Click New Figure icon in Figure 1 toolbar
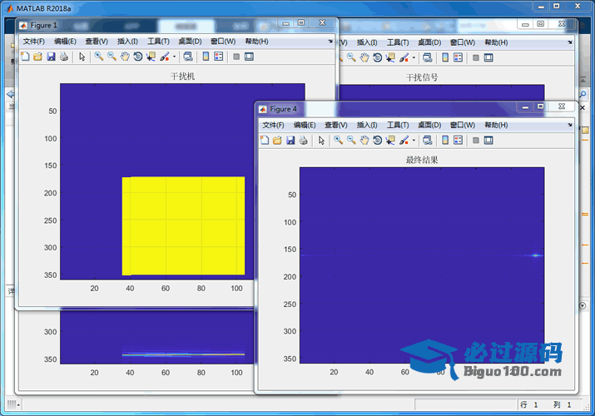This screenshot has height=416, width=595. (25, 57)
